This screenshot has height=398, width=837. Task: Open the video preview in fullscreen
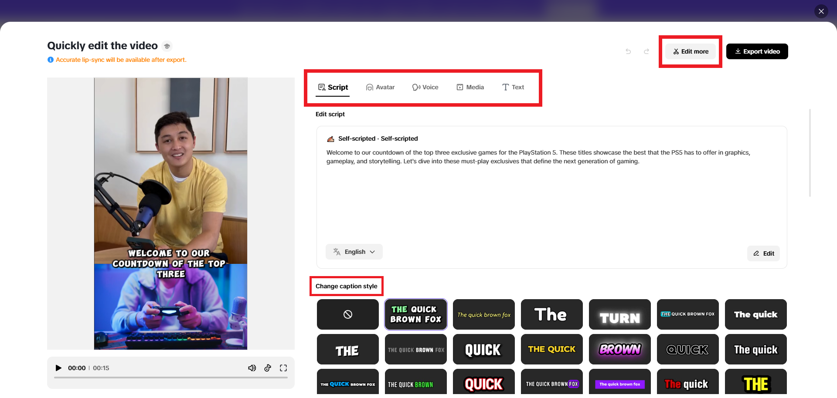(283, 368)
